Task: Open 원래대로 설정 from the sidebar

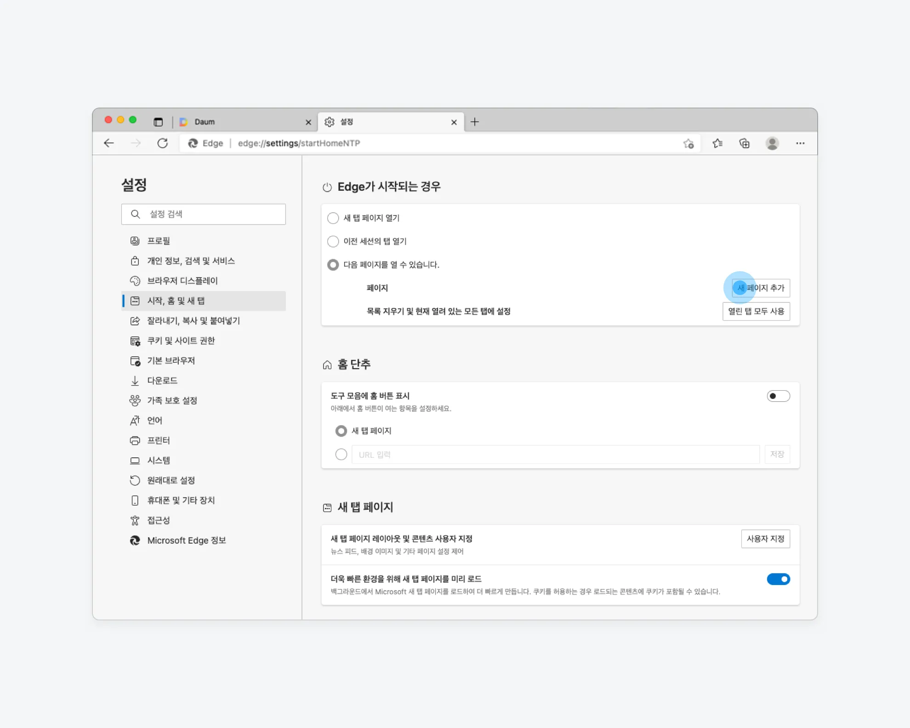Action: coord(171,480)
